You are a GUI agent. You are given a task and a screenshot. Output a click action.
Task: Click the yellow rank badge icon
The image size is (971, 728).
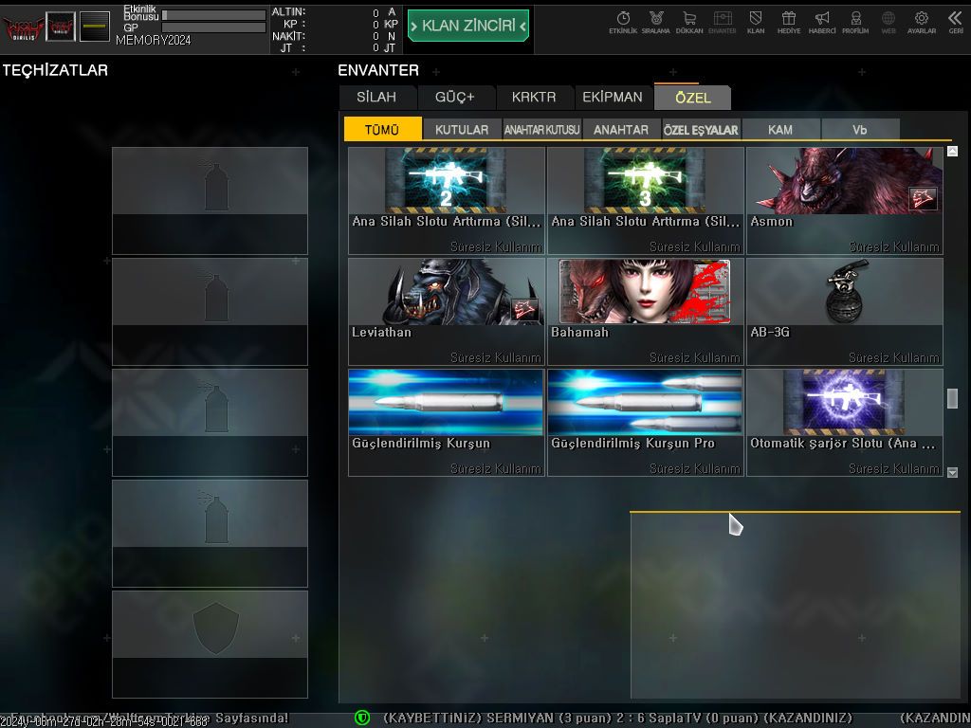(x=95, y=27)
